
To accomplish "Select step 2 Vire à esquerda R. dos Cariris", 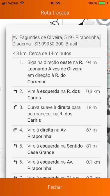I will (56, 95).
